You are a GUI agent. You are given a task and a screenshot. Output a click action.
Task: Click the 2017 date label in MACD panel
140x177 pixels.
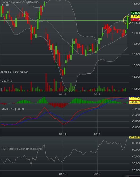(x=97, y=134)
